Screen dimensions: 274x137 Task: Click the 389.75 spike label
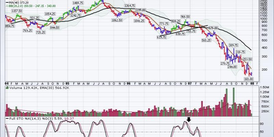click(234, 45)
